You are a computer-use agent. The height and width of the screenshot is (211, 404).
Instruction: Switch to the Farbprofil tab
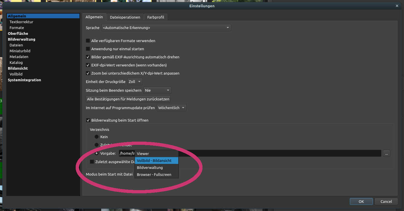(x=155, y=17)
